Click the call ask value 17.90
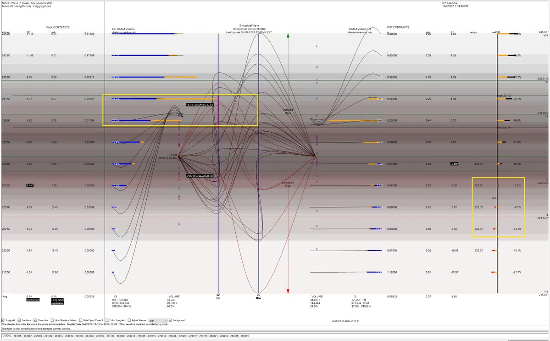Image resolution: width=550 pixels, height=341 pixels. 55,272
